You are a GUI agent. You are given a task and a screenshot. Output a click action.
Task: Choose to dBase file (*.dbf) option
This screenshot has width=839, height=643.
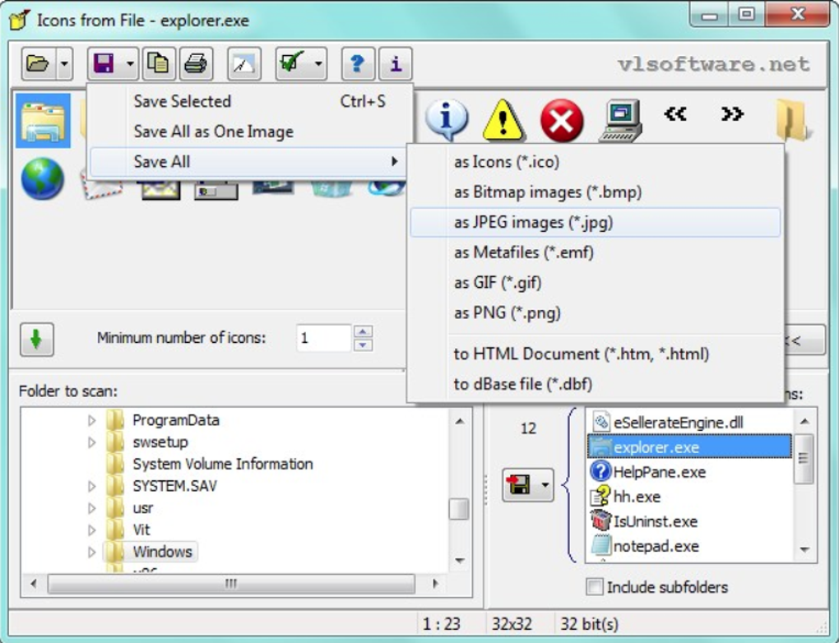595,384
